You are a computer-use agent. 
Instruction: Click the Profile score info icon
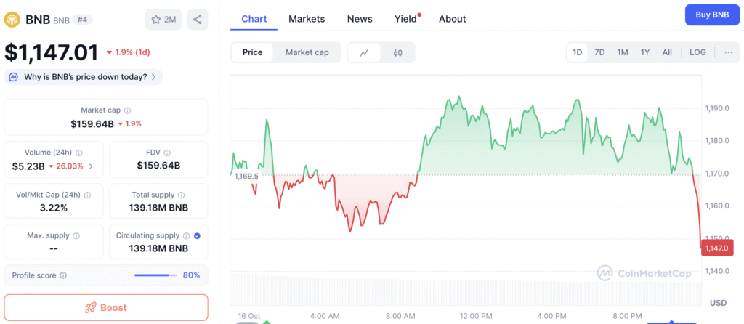[x=63, y=275]
